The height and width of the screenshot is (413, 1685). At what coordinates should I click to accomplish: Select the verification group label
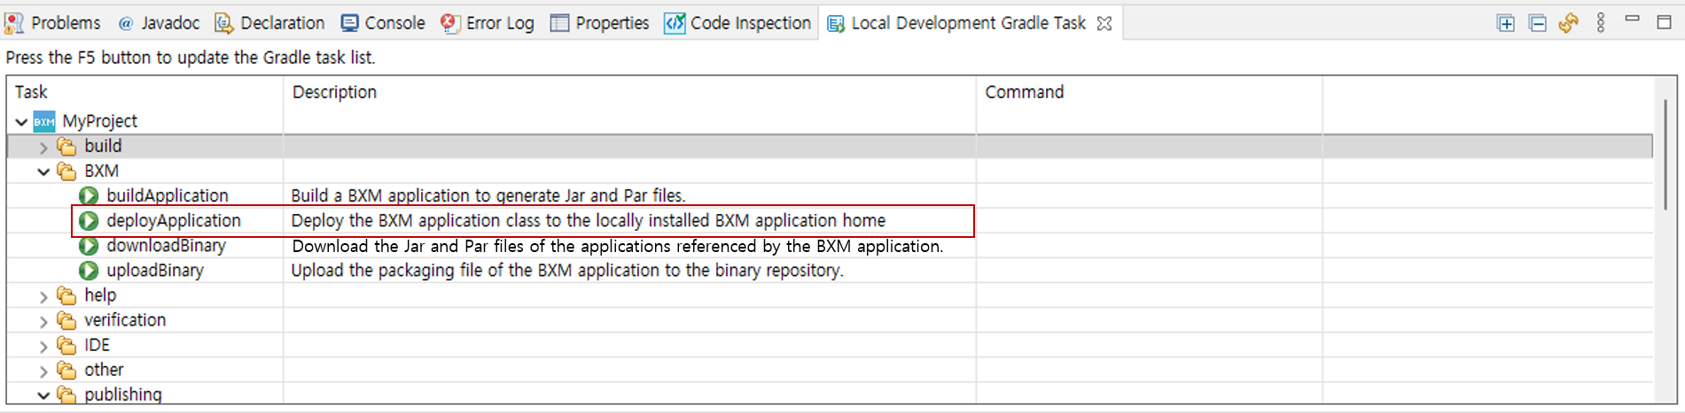[x=125, y=320]
